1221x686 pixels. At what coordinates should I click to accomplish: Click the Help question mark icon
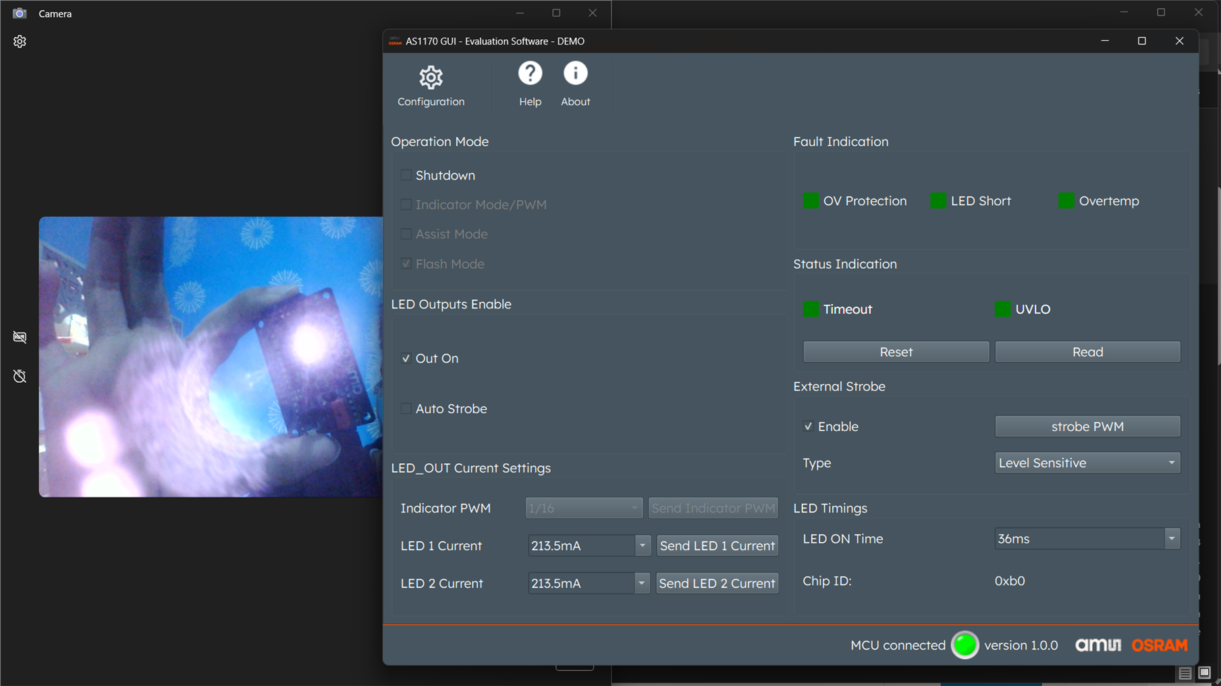530,74
